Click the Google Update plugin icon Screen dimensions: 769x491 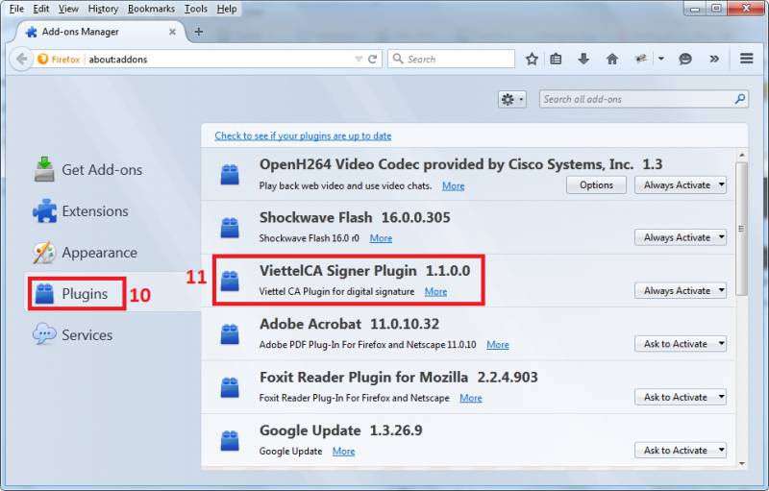[x=230, y=440]
